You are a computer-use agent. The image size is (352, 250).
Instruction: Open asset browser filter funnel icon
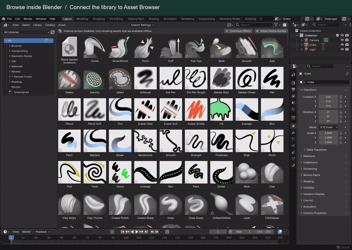276,25
